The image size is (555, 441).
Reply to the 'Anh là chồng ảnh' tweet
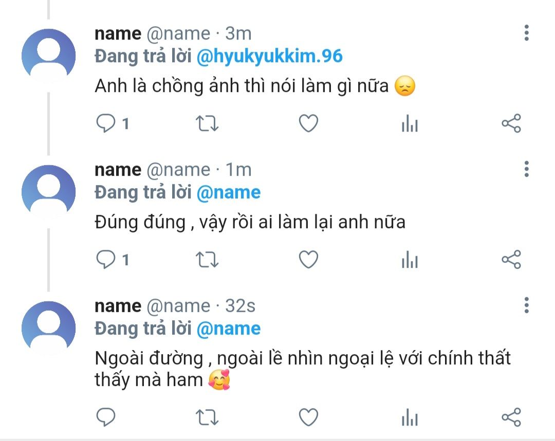106,124
